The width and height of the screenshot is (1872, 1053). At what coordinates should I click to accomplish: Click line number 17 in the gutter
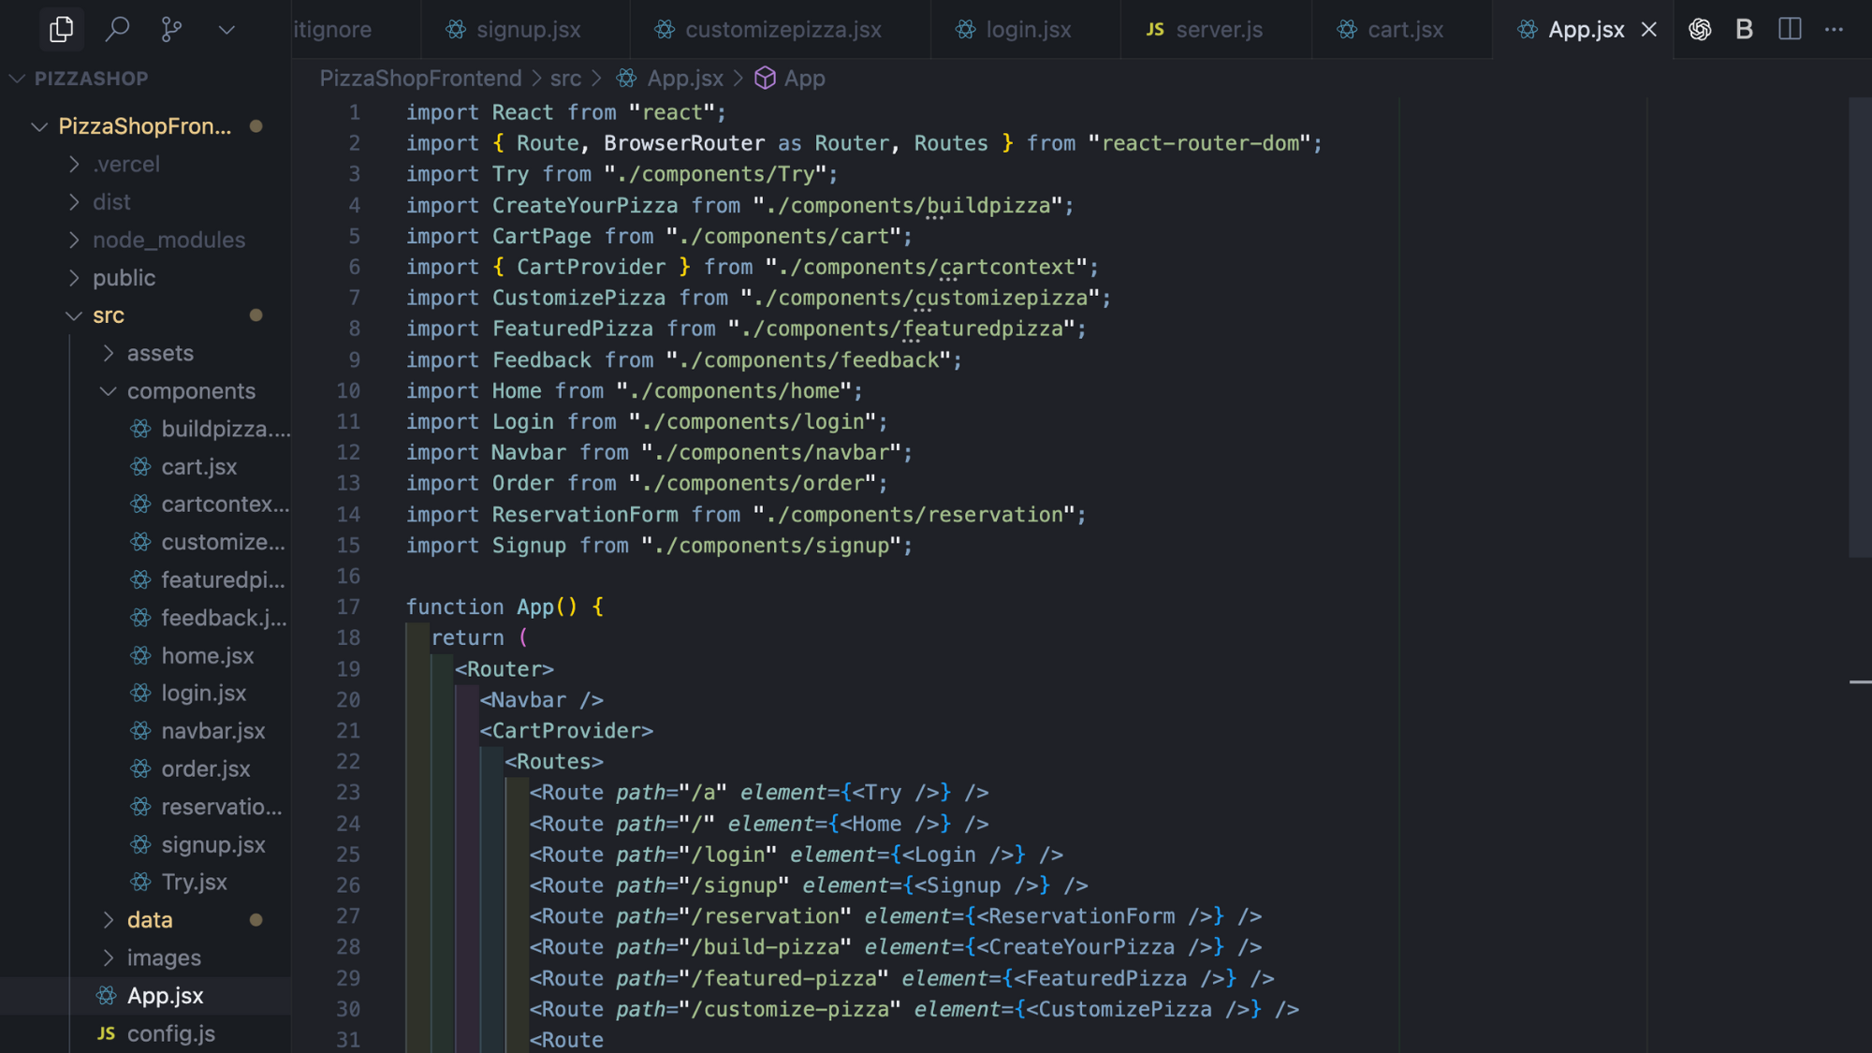348,607
